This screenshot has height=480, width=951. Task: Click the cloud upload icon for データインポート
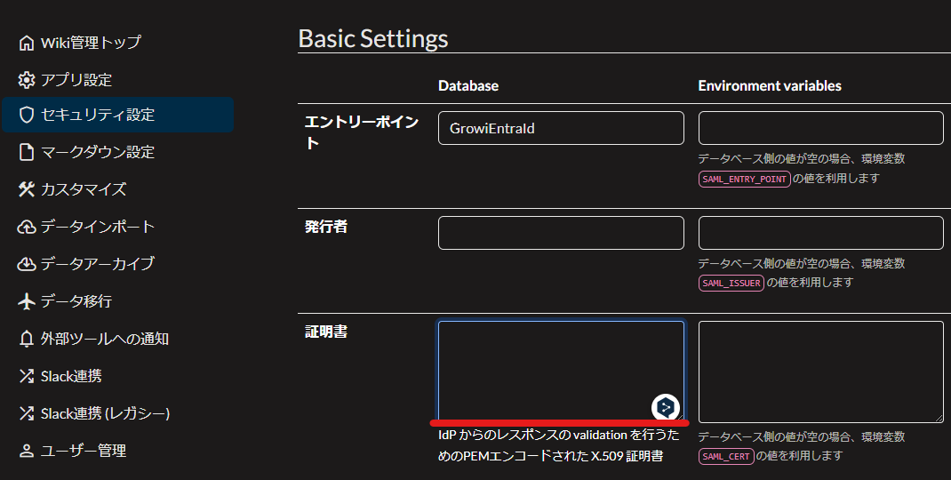[26, 227]
